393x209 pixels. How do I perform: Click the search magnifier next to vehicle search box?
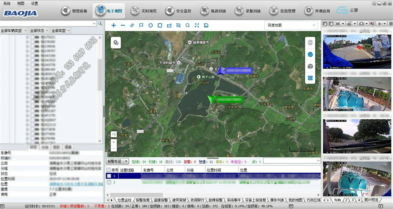(100, 23)
